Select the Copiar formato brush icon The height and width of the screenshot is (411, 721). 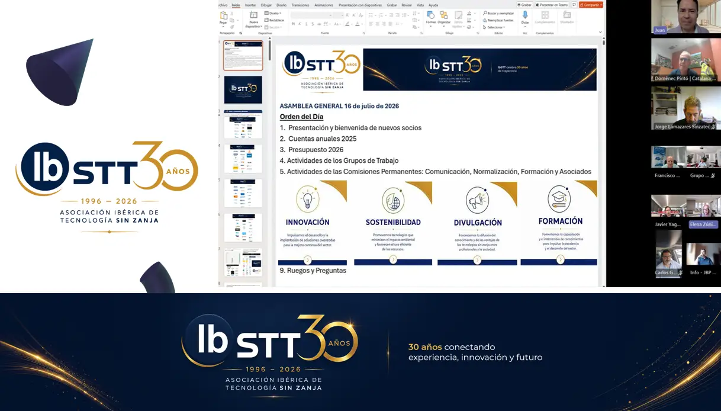(232, 27)
